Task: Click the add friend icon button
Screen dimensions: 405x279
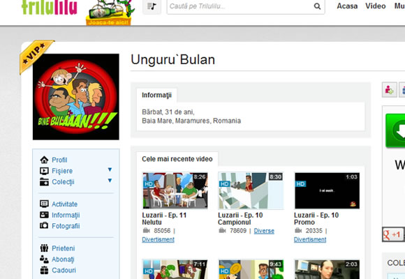Action: 389,90
